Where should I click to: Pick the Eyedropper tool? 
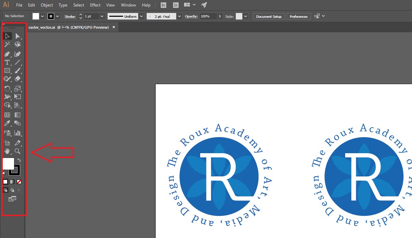click(x=7, y=123)
